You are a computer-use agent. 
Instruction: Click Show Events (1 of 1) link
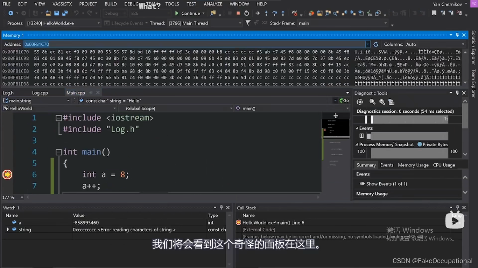(x=387, y=184)
